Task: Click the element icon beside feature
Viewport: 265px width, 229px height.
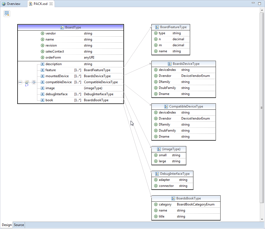Action: (42, 70)
